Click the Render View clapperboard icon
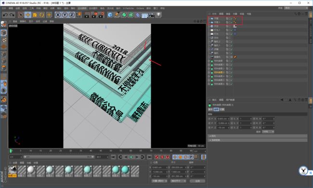This screenshot has height=188, width=313. (87, 15)
